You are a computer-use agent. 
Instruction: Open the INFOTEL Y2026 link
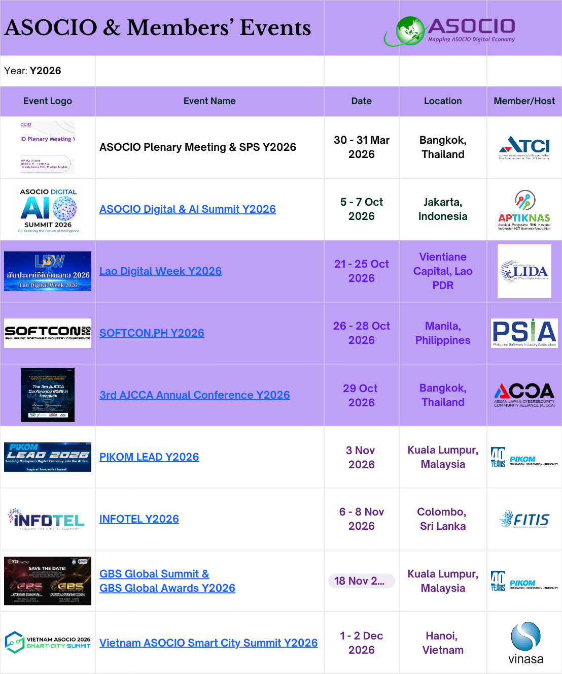(x=139, y=519)
